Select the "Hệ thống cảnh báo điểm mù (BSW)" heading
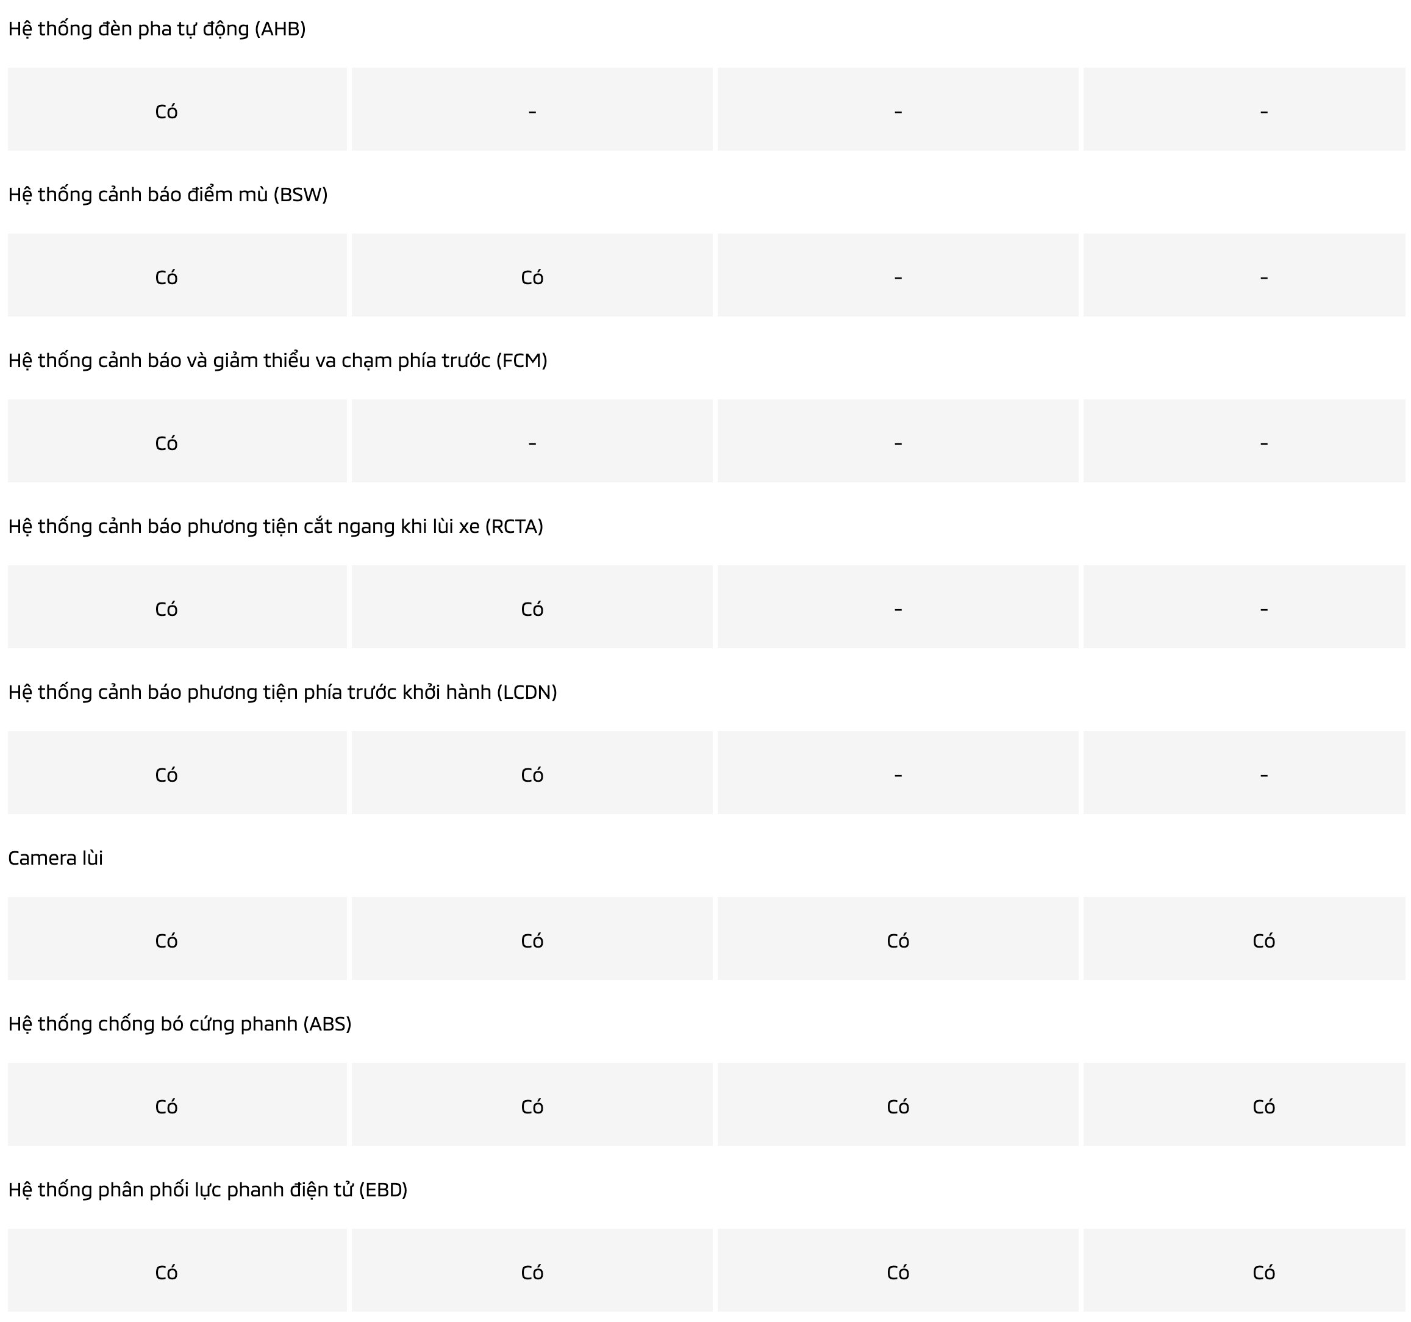This screenshot has width=1411, height=1322. point(168,195)
